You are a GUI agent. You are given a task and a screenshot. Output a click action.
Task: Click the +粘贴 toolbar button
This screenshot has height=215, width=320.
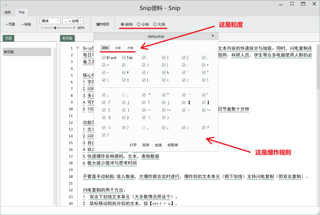(26, 24)
